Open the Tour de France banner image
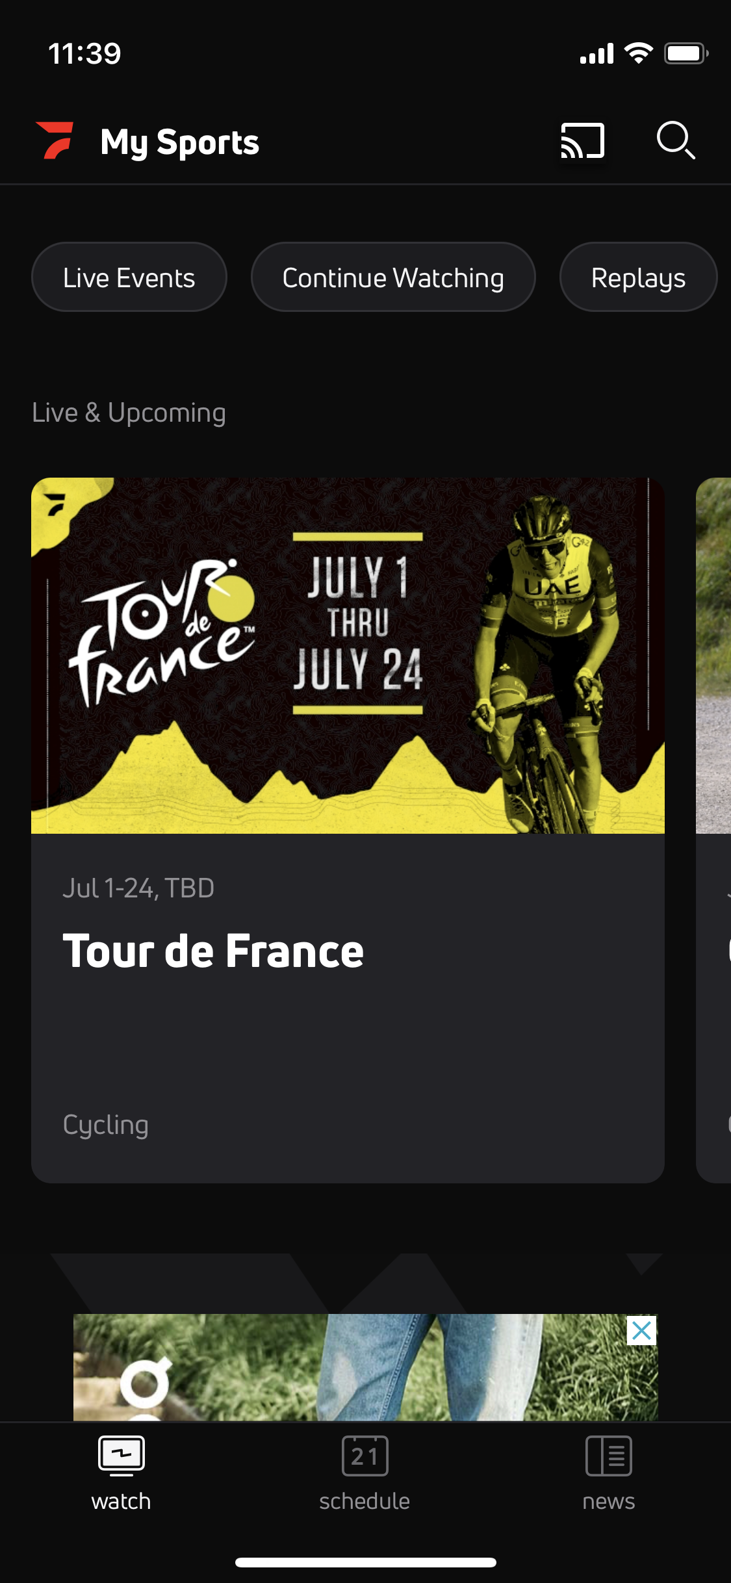The image size is (731, 1583). [348, 655]
